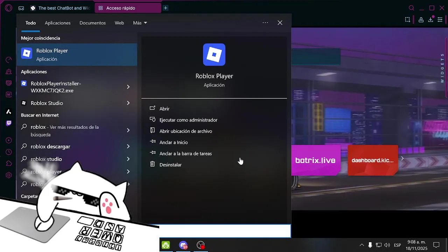Expand Roblox Studio result chevron
This screenshot has height=252, width=448.
[128, 103]
